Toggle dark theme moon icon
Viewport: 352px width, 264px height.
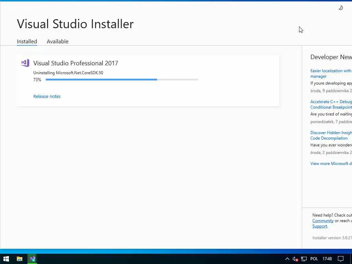pyautogui.click(x=341, y=8)
